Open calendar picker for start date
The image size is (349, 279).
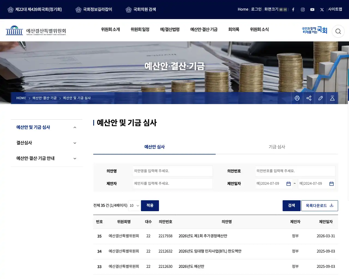[288, 184]
